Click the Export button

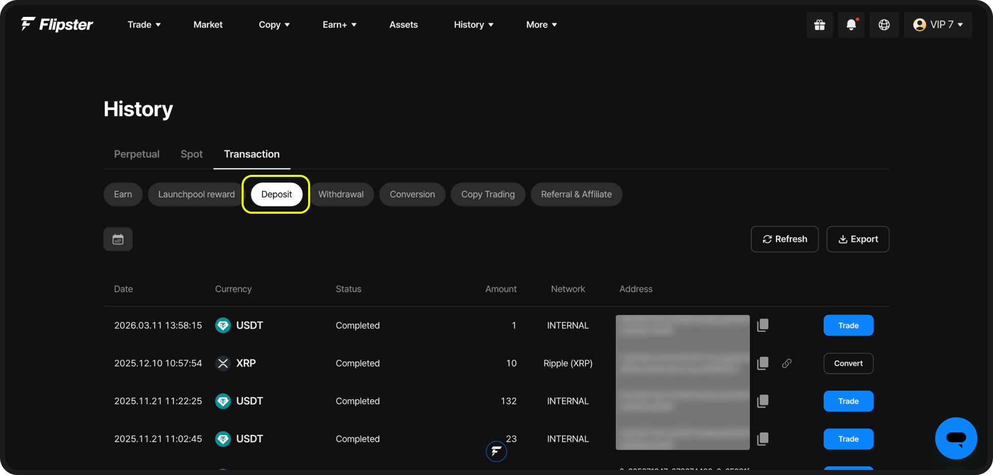click(x=858, y=239)
